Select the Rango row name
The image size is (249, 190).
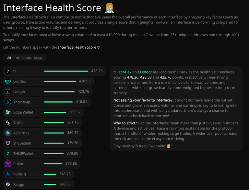(x=19, y=184)
